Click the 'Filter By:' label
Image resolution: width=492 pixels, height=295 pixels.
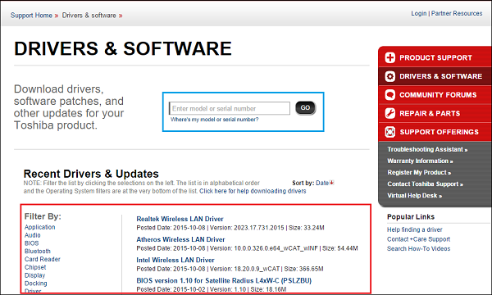coord(43,216)
